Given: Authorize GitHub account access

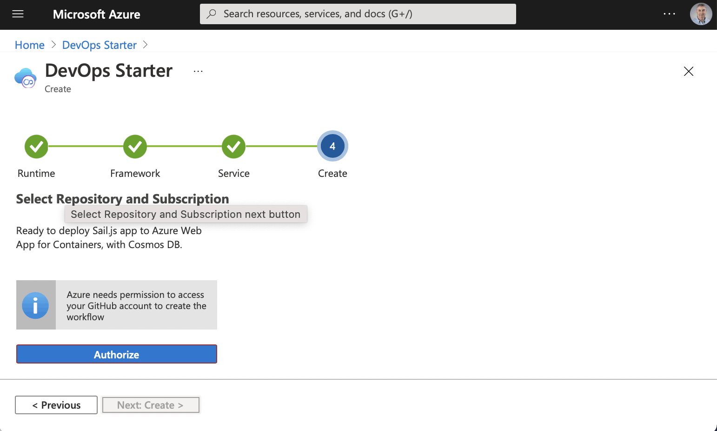Looking at the screenshot, I should click(117, 354).
